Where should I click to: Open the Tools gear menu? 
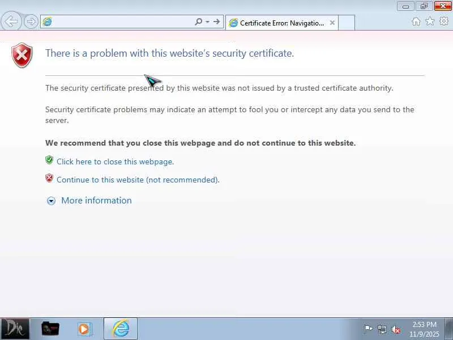tap(444, 22)
